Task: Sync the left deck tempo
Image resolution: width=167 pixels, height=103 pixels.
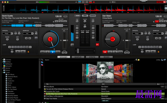Action: click(x=58, y=52)
